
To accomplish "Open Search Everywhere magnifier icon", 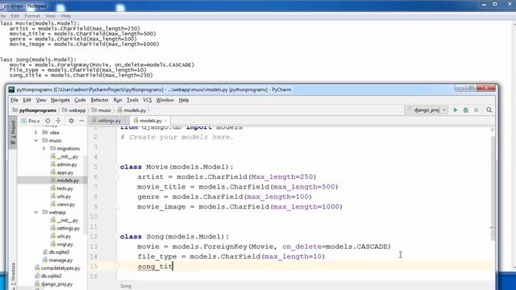I will pos(489,110).
